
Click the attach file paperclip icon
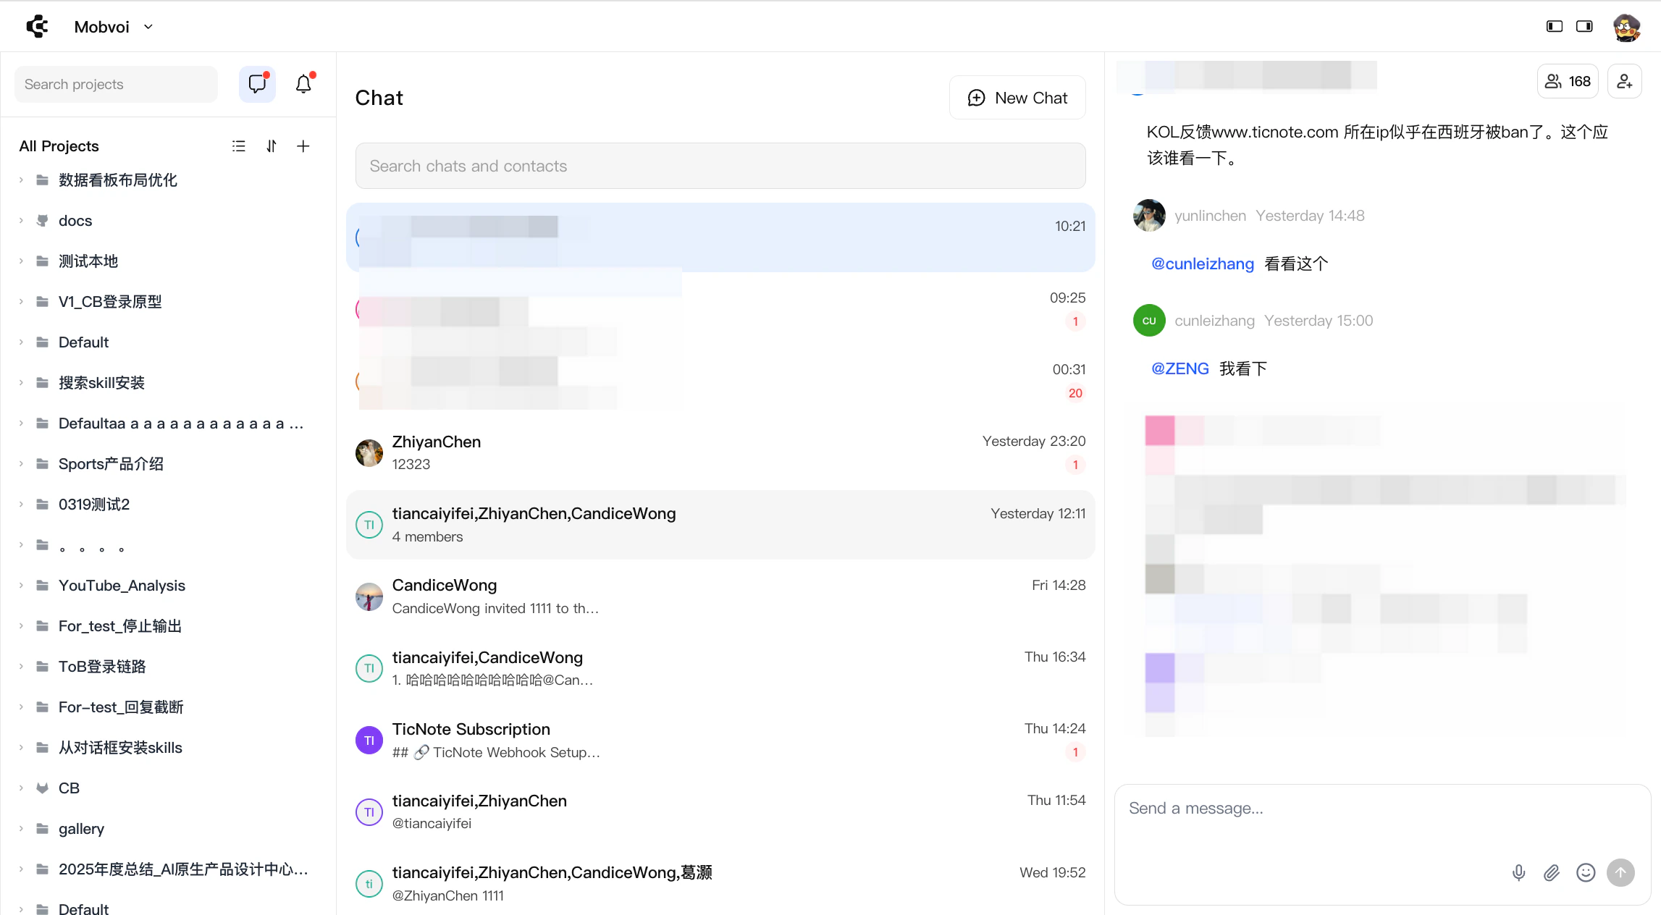pyautogui.click(x=1551, y=872)
